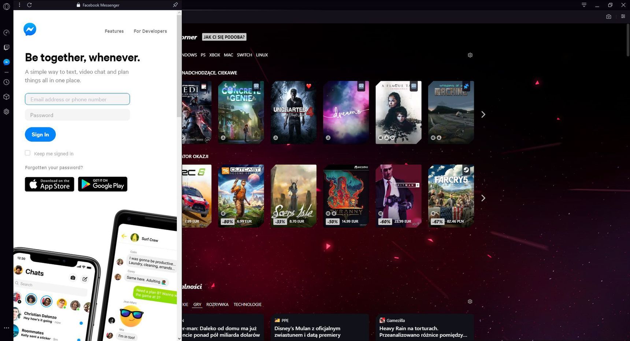Open the Hitman 2 deal card
Image resolution: width=630 pixels, height=341 pixels.
click(x=399, y=196)
